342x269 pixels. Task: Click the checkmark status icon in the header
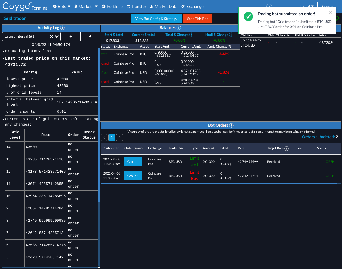tap(269, 6)
